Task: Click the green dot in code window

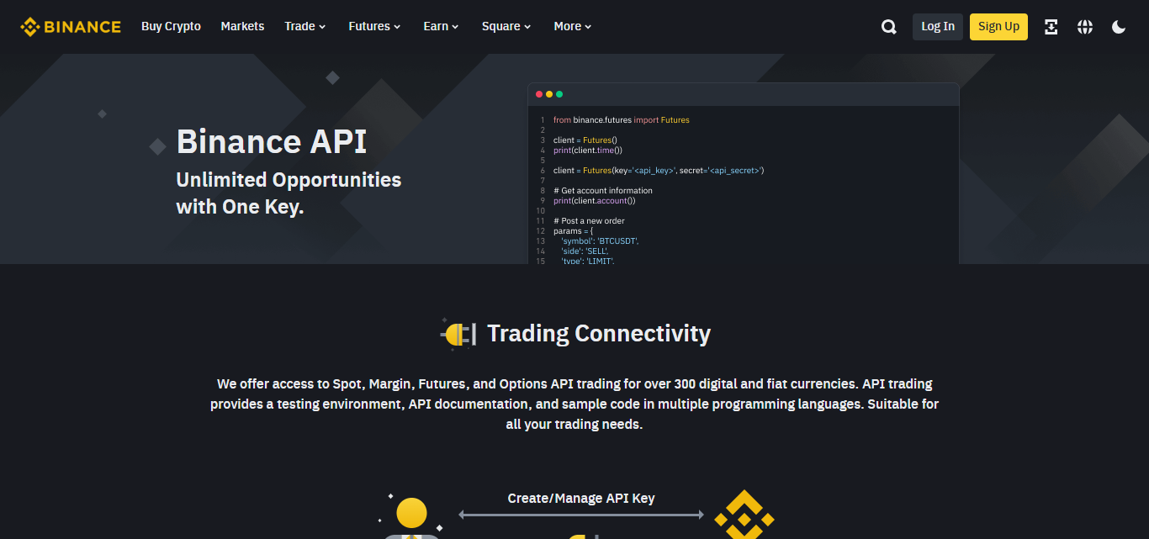Action: click(x=559, y=94)
